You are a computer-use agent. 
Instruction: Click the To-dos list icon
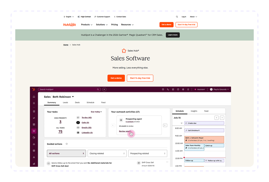pos(78,118)
